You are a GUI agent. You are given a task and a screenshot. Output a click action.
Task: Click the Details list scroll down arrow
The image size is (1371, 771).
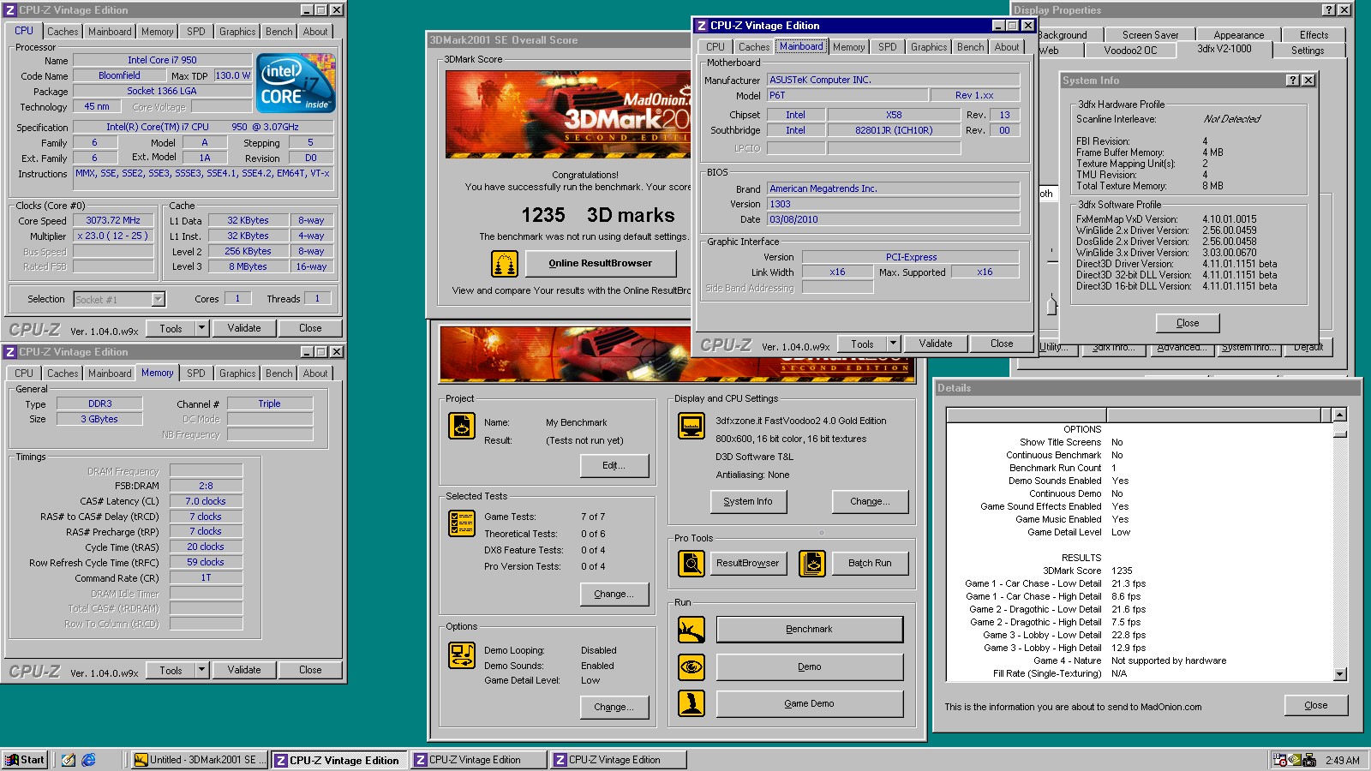[1340, 675]
